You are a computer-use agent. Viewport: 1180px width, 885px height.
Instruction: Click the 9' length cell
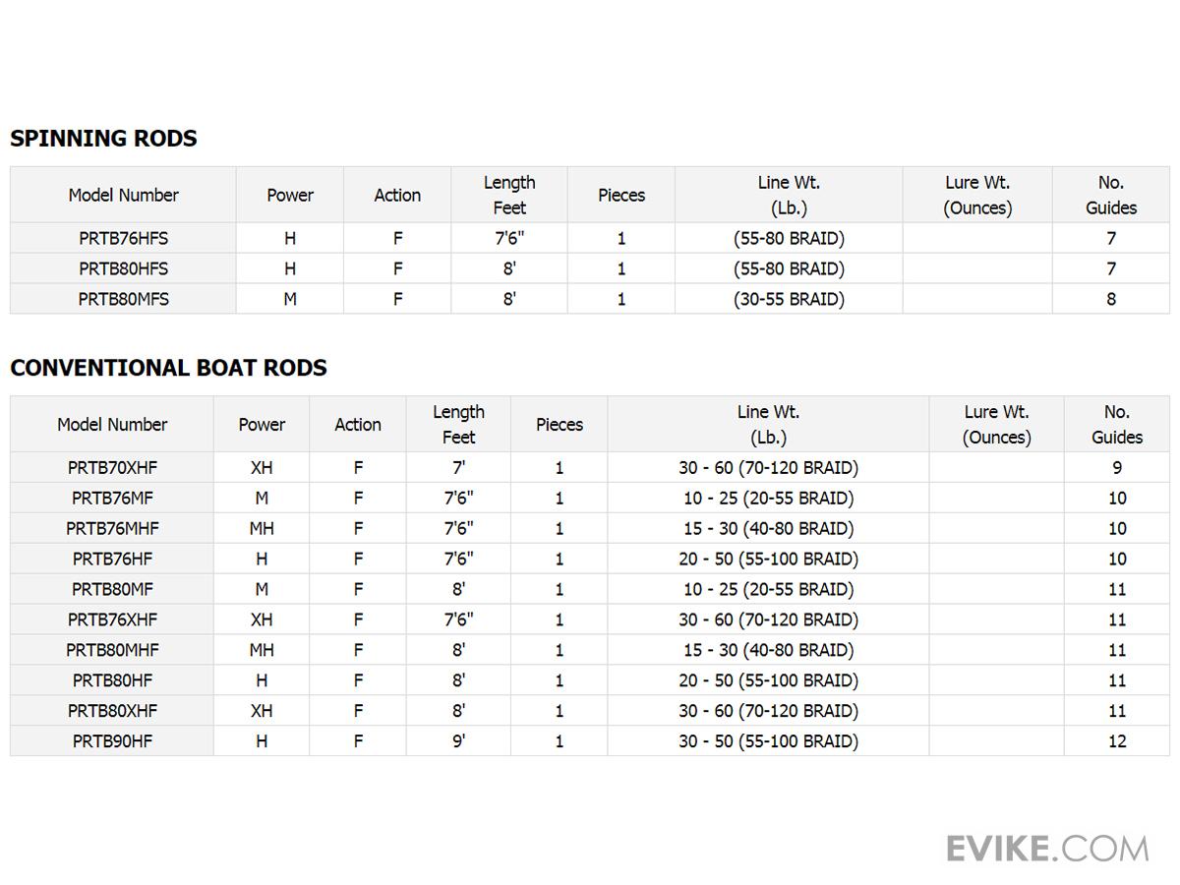pos(458,741)
